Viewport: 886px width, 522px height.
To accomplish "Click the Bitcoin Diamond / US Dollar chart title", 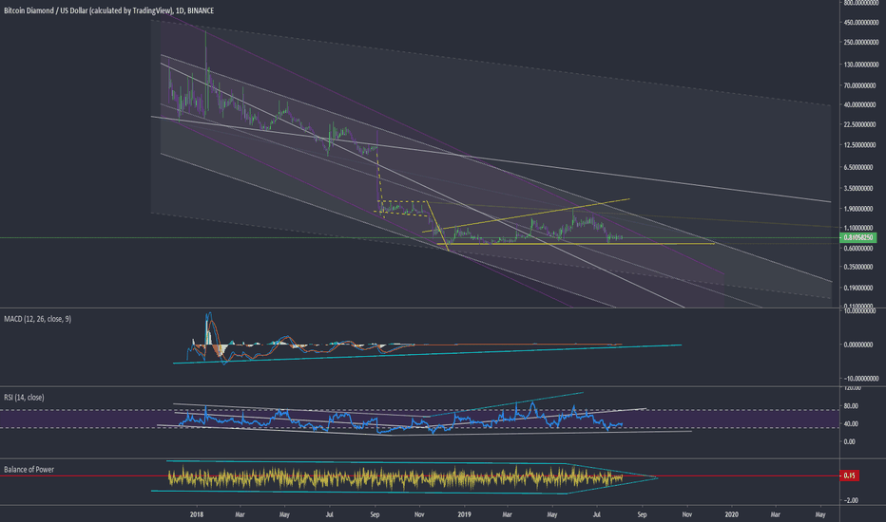I will 108,10.
